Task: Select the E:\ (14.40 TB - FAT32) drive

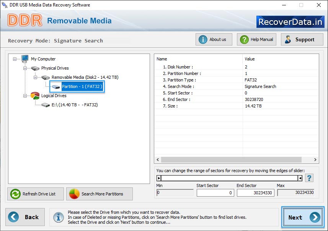Action: (75, 105)
